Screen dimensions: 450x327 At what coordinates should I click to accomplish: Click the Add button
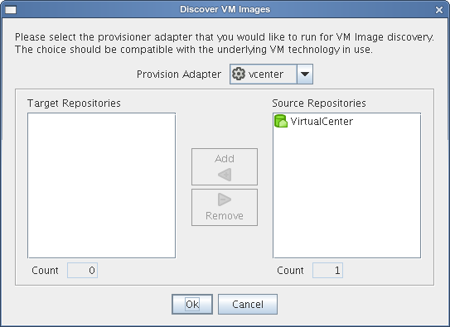pos(225,166)
